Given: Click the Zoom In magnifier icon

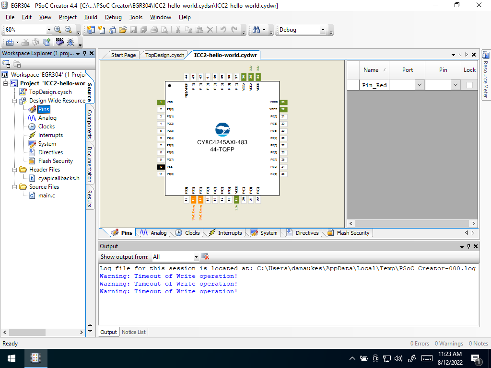Looking at the screenshot, I should pyautogui.click(x=58, y=29).
